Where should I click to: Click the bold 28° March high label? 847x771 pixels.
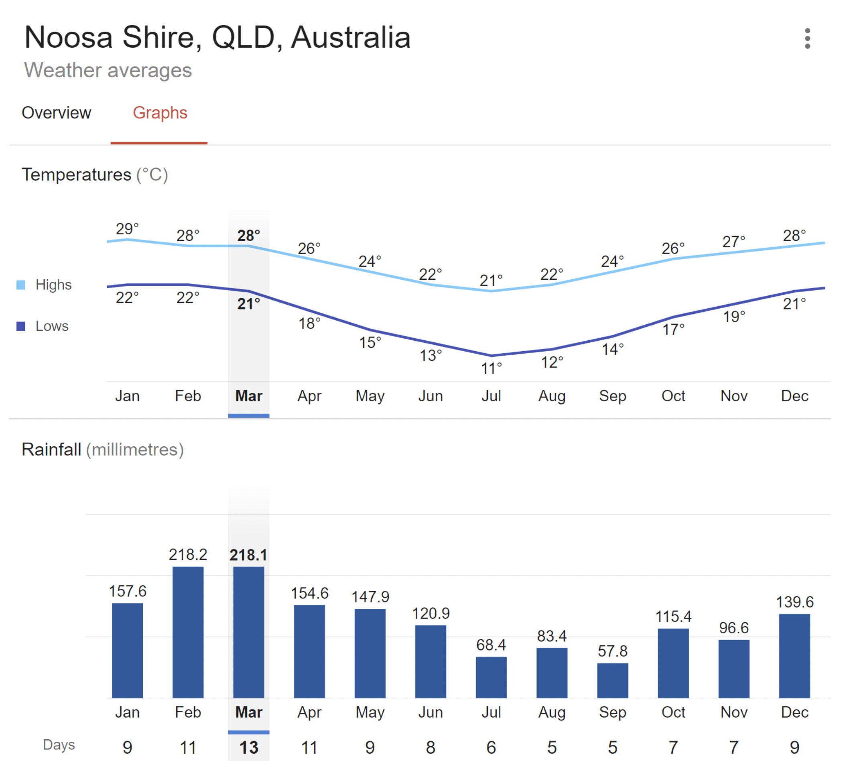click(x=249, y=236)
